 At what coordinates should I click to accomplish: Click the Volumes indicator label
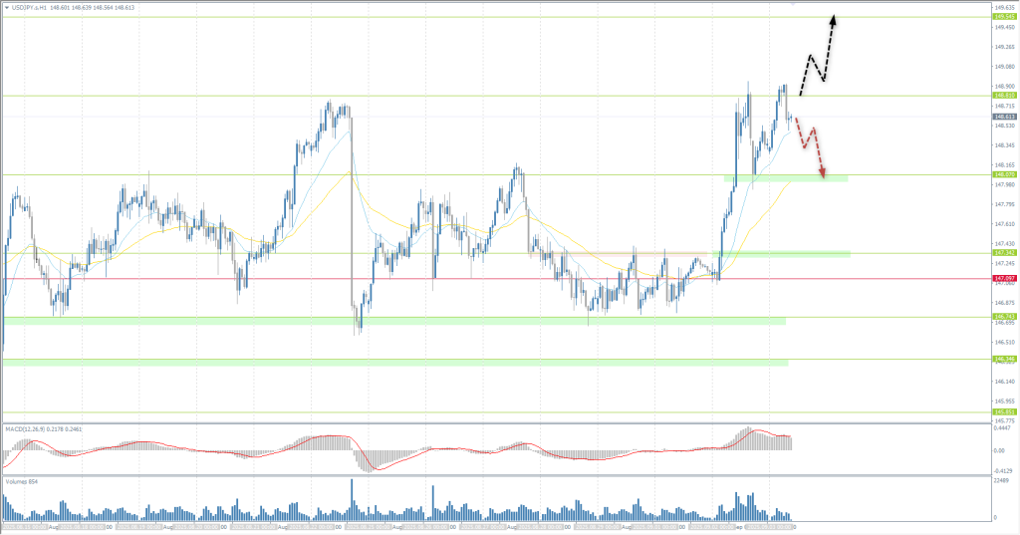click(21, 481)
